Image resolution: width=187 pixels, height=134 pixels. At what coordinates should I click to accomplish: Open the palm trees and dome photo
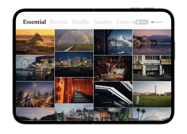[x=152, y=114]
